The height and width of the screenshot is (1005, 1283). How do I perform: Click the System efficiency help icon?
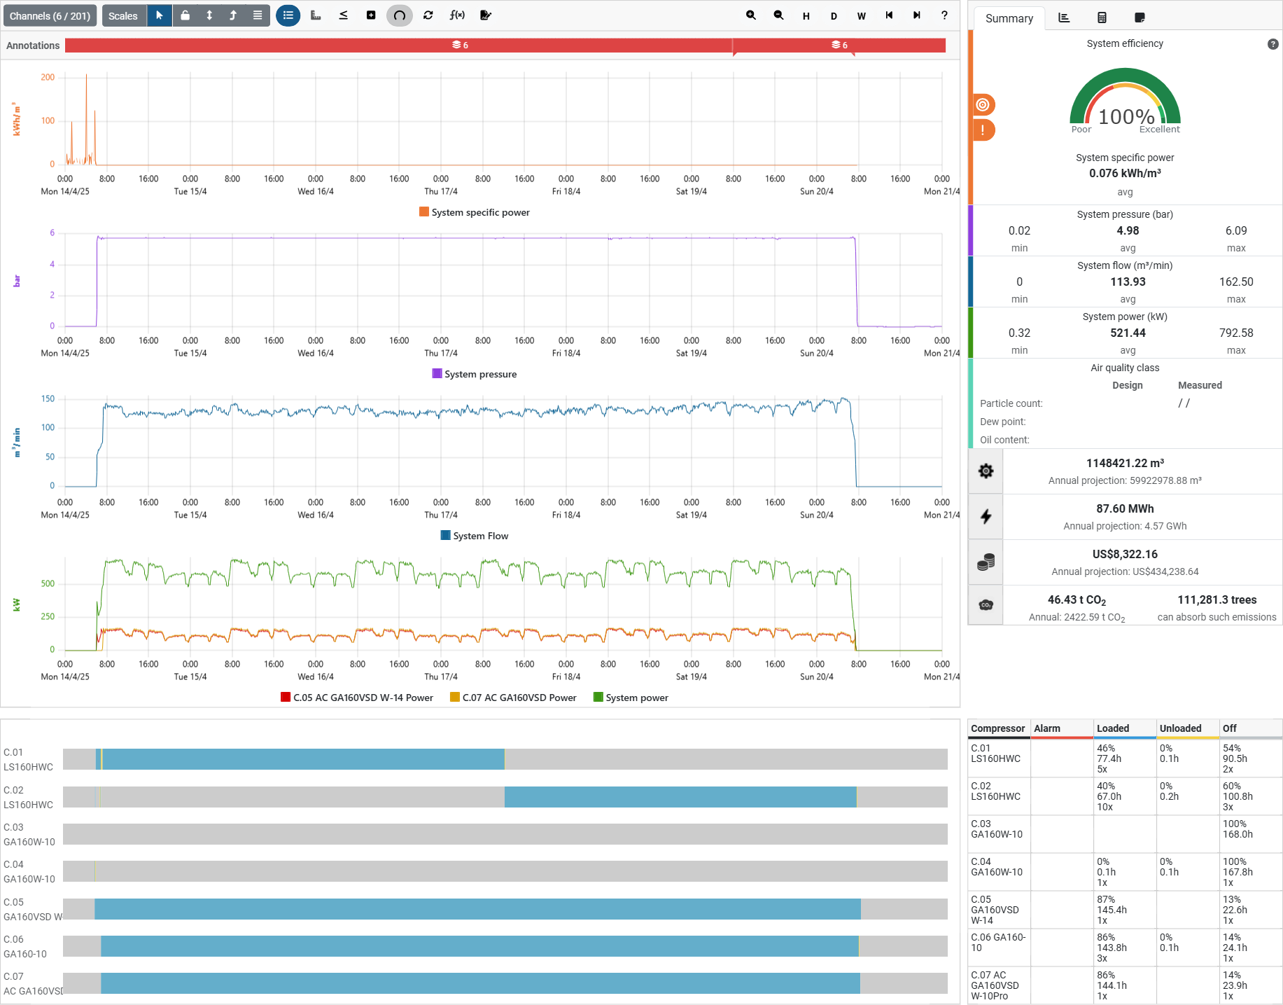(x=1273, y=44)
